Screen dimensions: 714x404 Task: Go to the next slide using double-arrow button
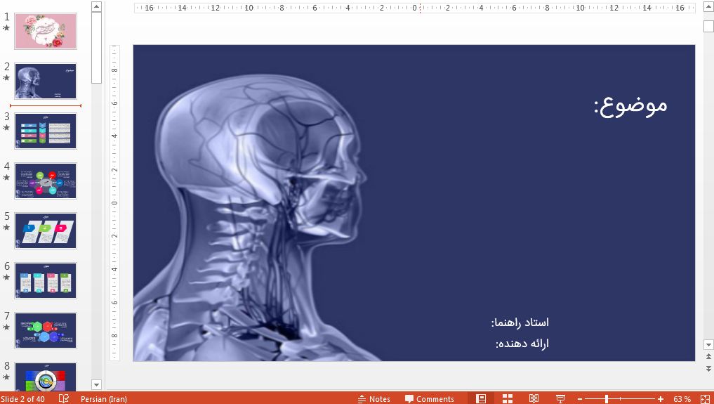tap(708, 367)
